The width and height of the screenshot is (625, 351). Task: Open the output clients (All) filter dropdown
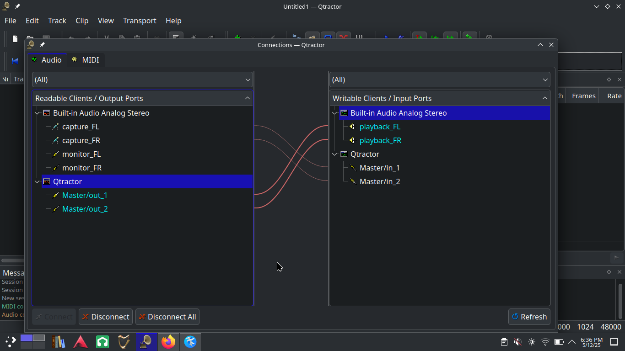point(142,80)
